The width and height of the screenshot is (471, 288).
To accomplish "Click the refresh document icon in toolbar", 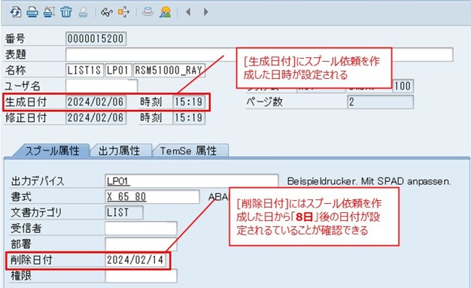I will coord(15,12).
